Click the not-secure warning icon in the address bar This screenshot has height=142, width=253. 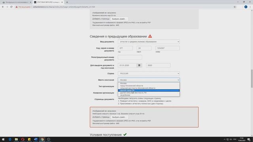click(x=17, y=7)
